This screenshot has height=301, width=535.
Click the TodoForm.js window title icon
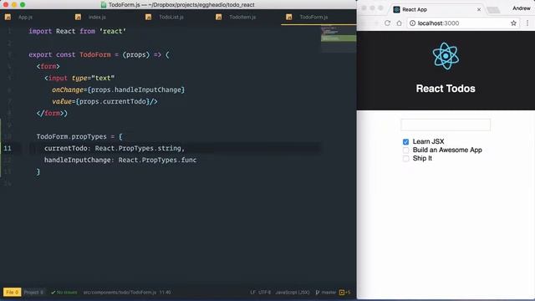point(104,5)
